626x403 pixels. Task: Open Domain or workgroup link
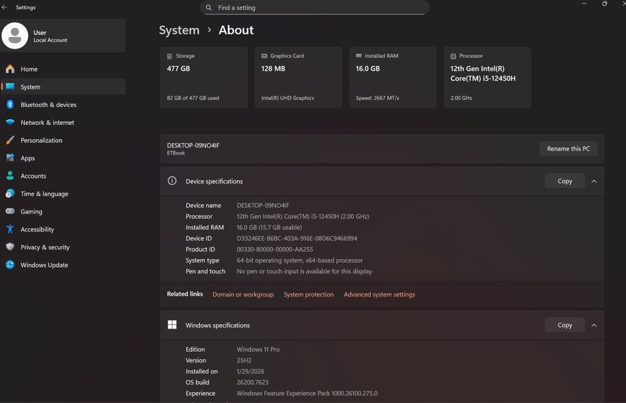243,295
